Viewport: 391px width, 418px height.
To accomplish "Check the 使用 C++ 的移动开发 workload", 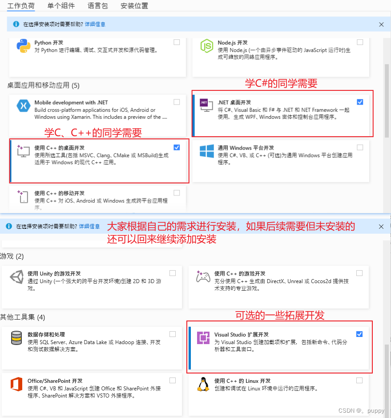I will pos(176,192).
